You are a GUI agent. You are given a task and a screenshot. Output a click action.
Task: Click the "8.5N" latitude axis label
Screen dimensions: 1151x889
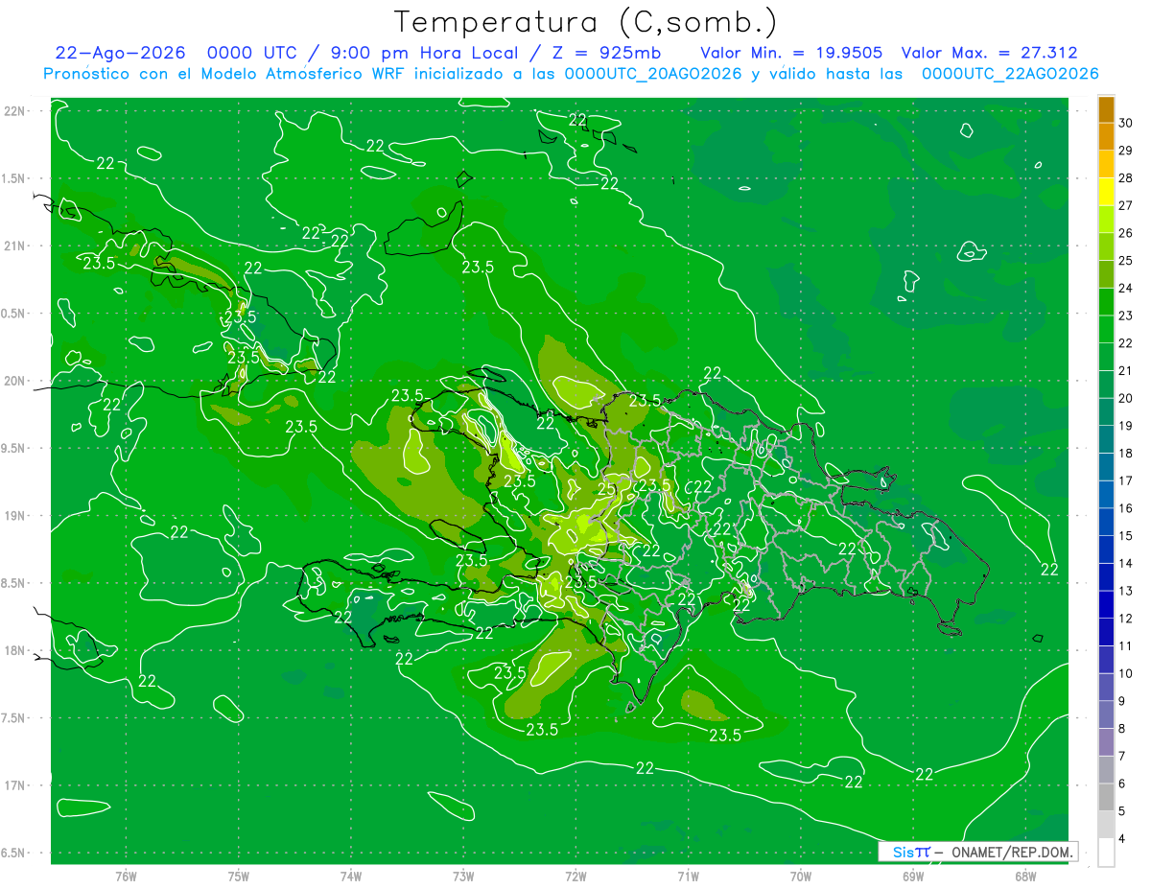pos(15,583)
